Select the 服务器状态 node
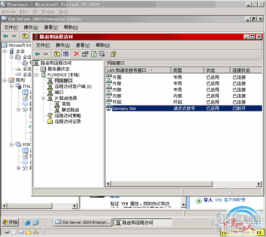Screen dimensions: 266x237 pos(59,69)
